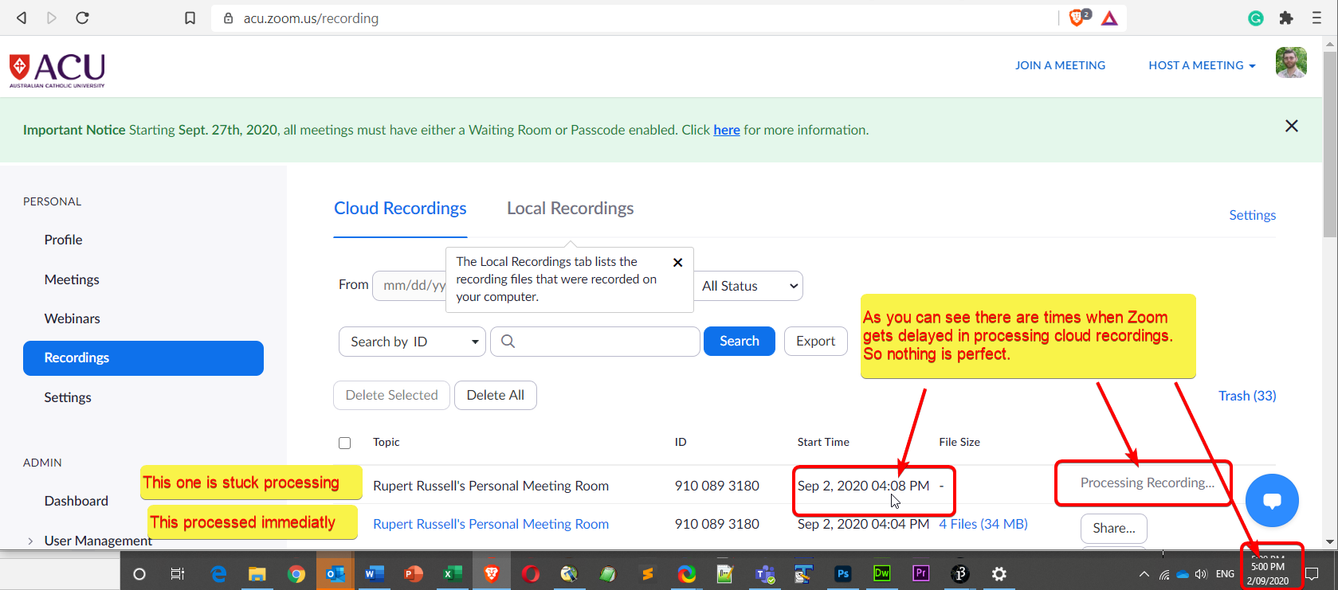Image resolution: width=1338 pixels, height=590 pixels.
Task: Select Recordings in the sidebar
Action: 143,358
